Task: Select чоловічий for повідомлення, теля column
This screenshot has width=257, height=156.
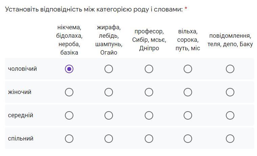Action: pos(230,69)
